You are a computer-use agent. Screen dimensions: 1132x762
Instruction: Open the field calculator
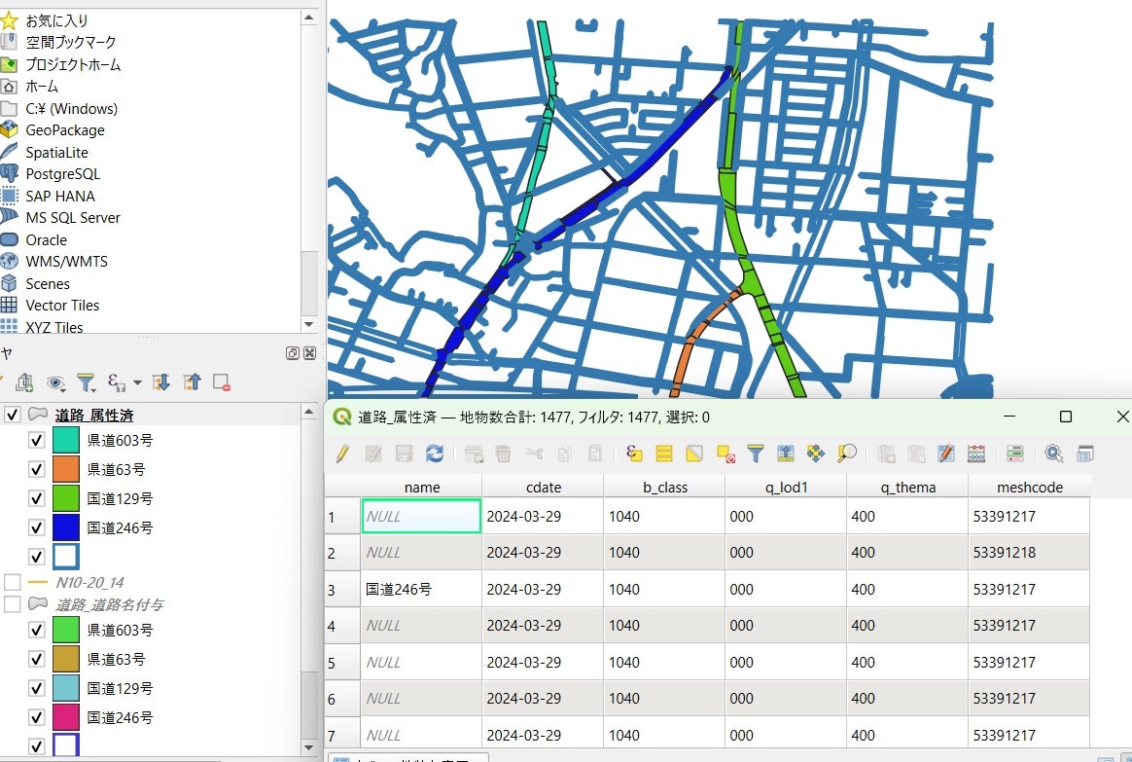click(x=977, y=454)
